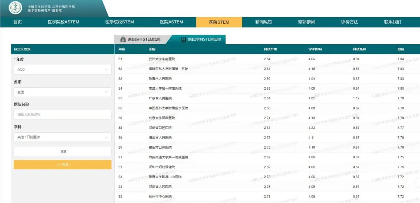420x203 pixels.
Task: Open the 医学院校ASTEM menu
Action: click(x=63, y=22)
